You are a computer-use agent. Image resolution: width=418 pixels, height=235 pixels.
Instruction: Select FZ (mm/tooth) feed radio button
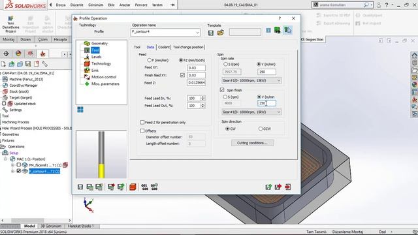181,60
